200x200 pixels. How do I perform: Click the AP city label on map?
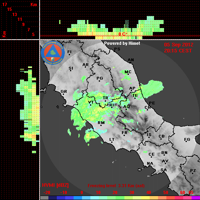pos(132,88)
